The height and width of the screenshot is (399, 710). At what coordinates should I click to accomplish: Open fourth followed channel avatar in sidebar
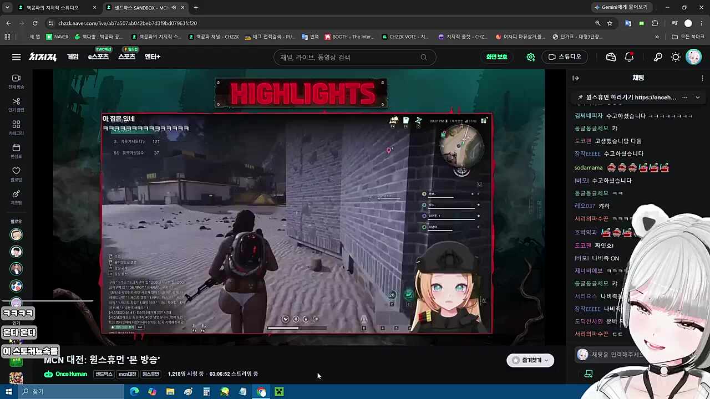tap(16, 286)
